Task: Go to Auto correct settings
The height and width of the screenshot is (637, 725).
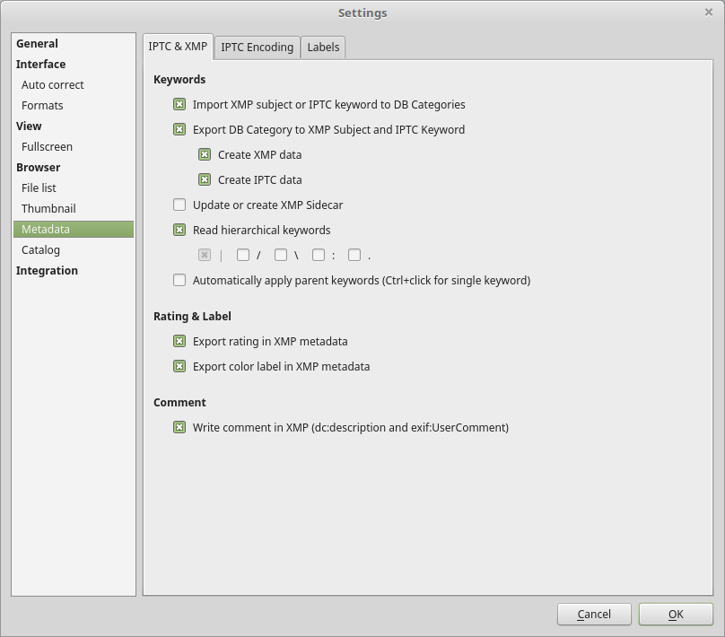Action: pyautogui.click(x=52, y=85)
